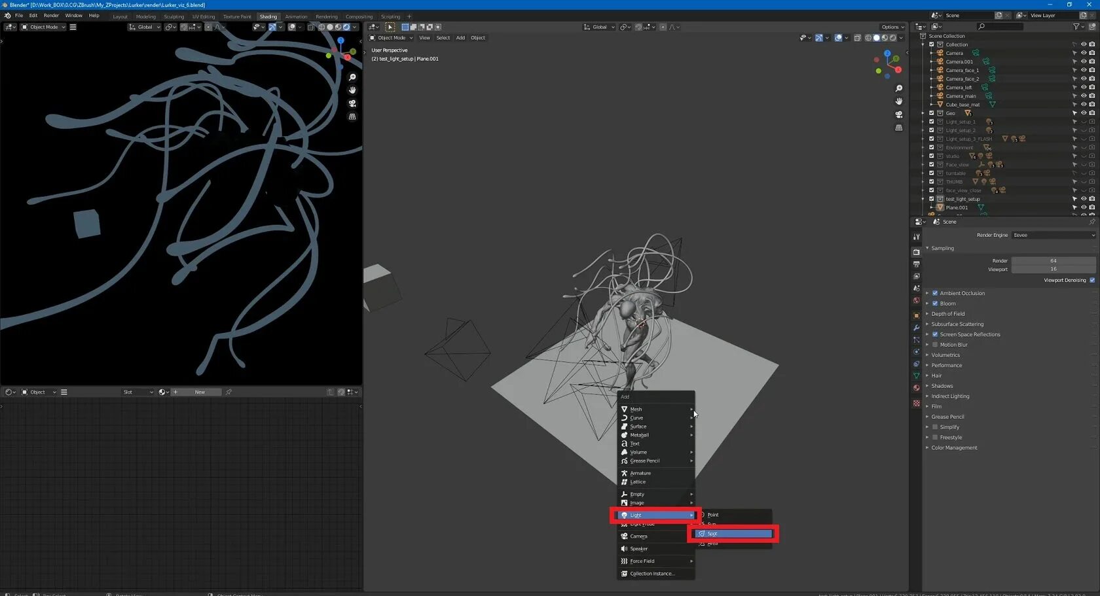Toggle X-ray icon in right viewport header
Viewport: 1100px width, 596px height.
coord(857,38)
